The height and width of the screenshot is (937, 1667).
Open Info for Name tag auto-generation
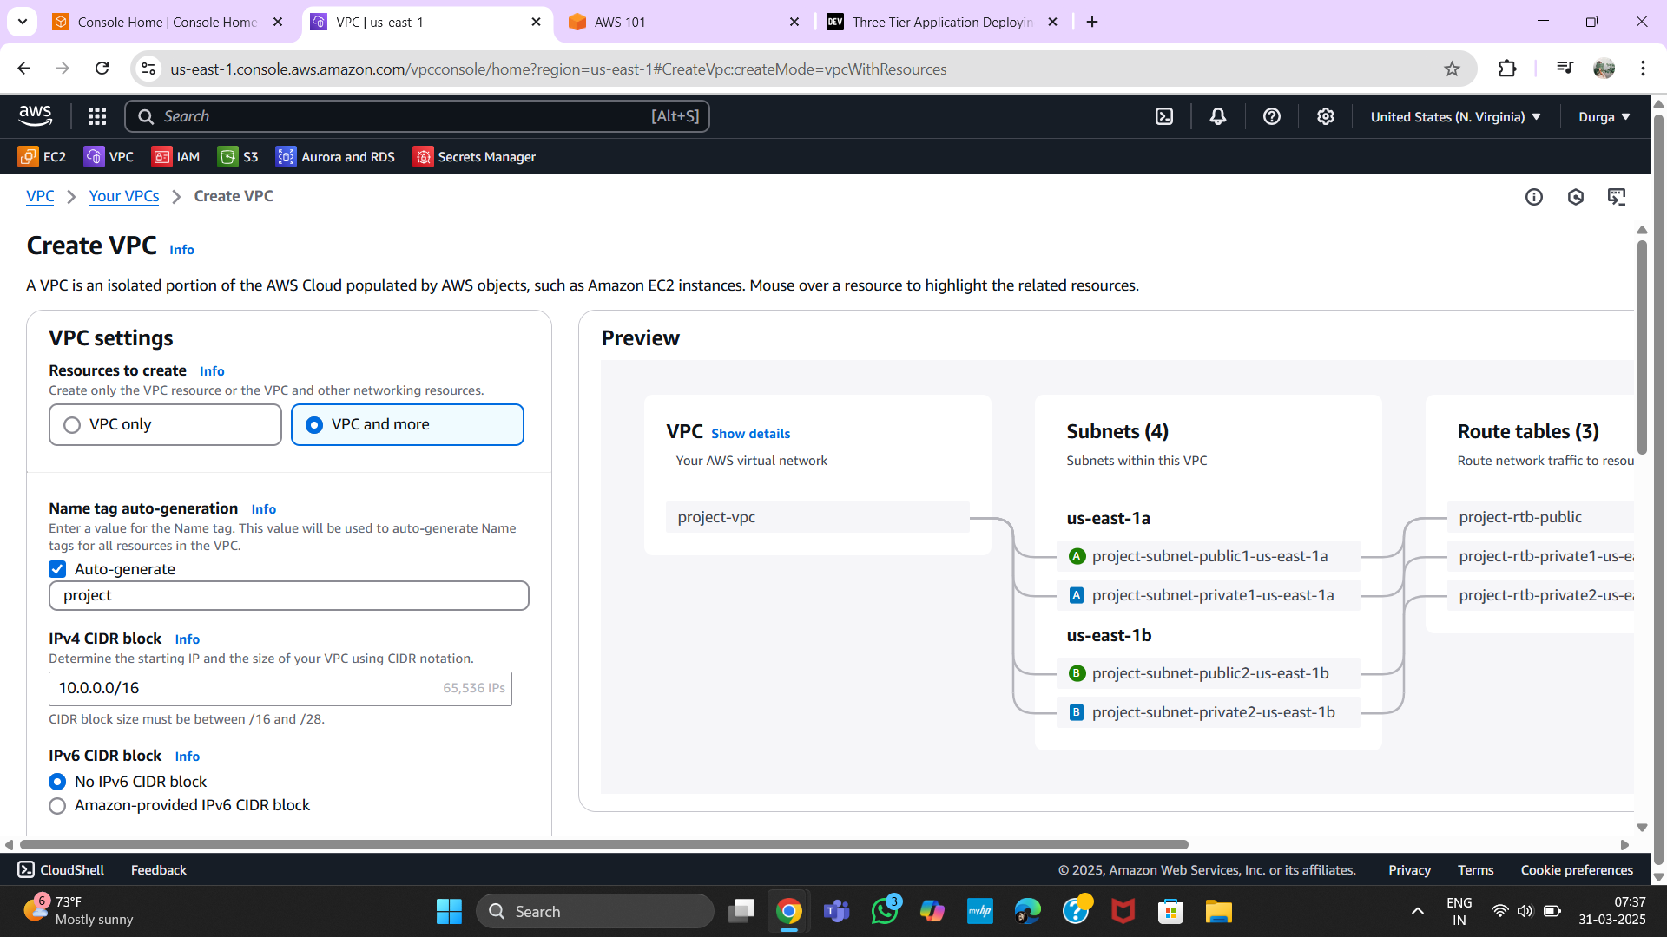click(x=264, y=509)
